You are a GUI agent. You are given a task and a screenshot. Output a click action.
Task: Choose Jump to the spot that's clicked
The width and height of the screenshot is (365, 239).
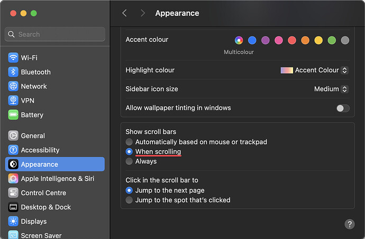click(129, 200)
